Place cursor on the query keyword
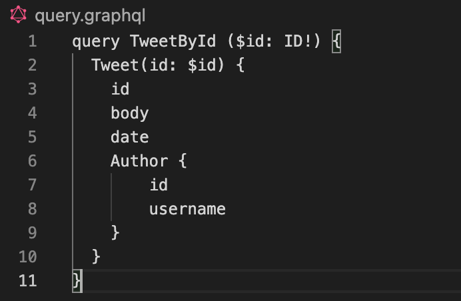461x301 pixels. tap(96, 41)
